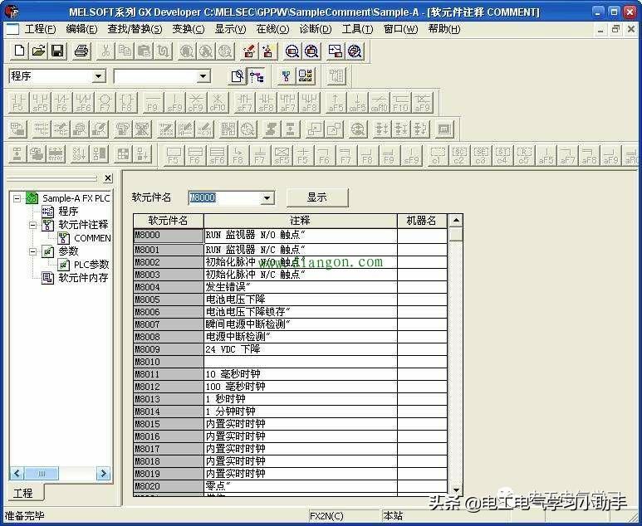Click the Write to PLC icon
The image size is (642, 526).
[x=248, y=51]
